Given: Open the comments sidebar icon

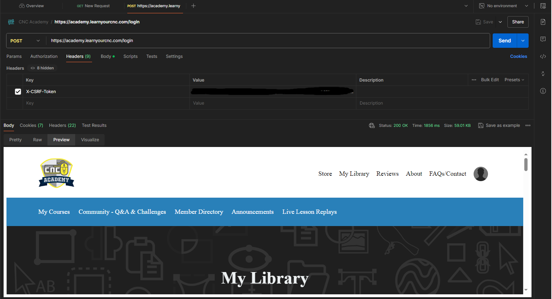Looking at the screenshot, I should point(543,39).
